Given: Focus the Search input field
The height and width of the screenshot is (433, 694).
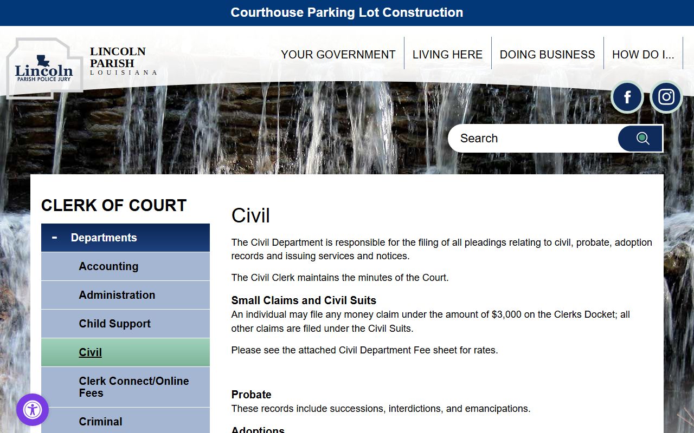Looking at the screenshot, I should [534, 139].
